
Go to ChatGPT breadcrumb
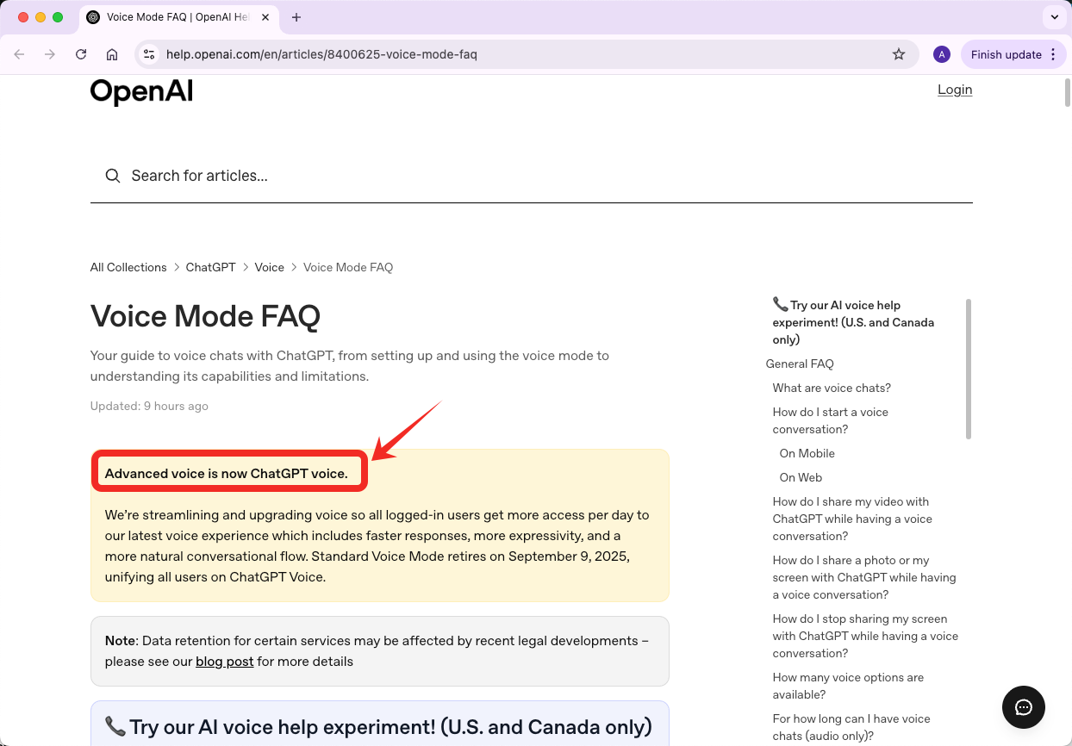click(x=210, y=267)
